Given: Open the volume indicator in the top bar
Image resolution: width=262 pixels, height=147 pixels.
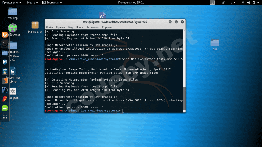Looking at the screenshot, I should pos(248,3).
